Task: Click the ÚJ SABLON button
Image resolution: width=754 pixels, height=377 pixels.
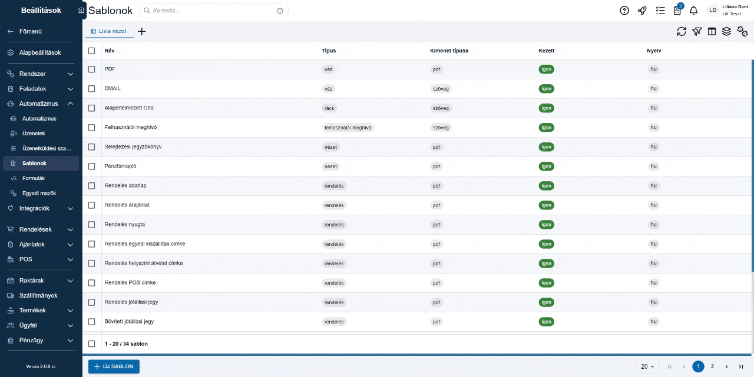Action: pyautogui.click(x=114, y=366)
